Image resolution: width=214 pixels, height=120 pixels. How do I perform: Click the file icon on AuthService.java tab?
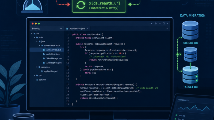(67, 29)
